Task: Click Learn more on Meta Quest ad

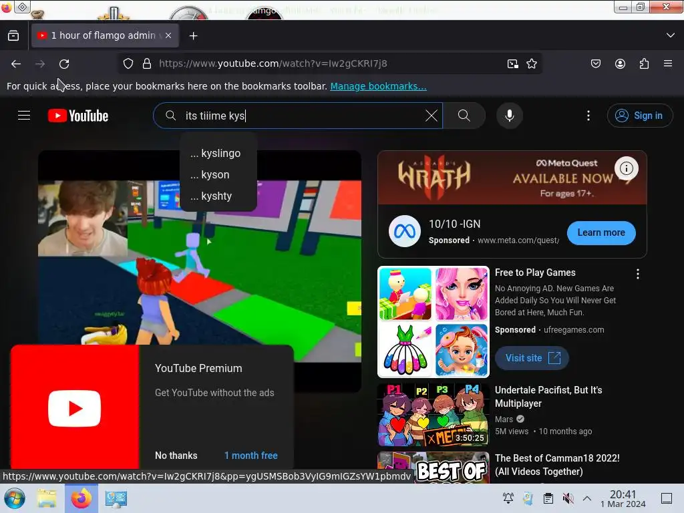Action: pyautogui.click(x=601, y=232)
